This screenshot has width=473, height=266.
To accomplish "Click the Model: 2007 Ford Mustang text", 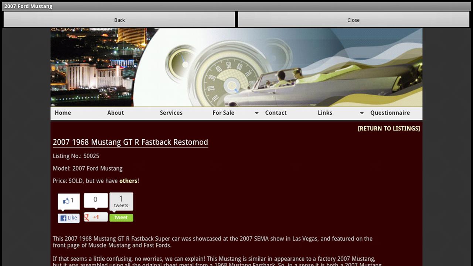I will pyautogui.click(x=88, y=168).
